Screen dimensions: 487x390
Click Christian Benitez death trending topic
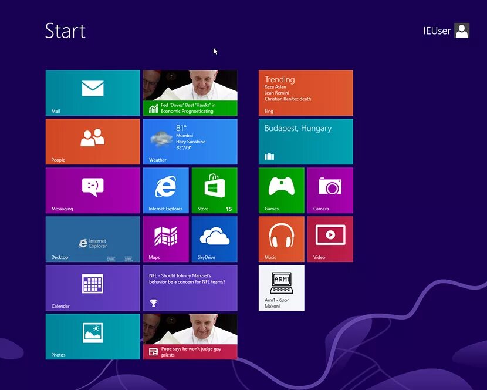click(288, 99)
